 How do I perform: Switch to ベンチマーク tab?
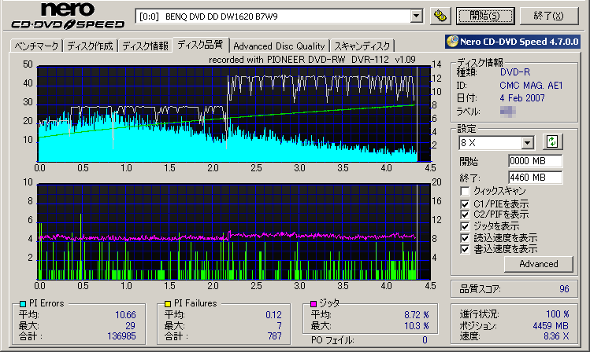click(x=36, y=46)
